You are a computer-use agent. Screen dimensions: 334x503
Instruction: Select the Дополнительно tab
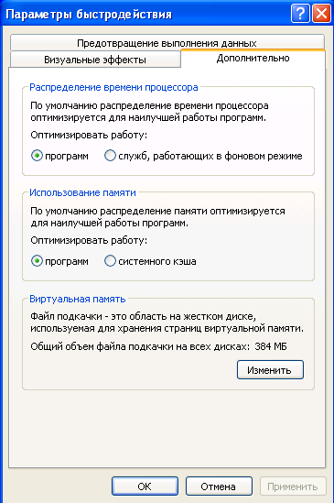point(253,59)
